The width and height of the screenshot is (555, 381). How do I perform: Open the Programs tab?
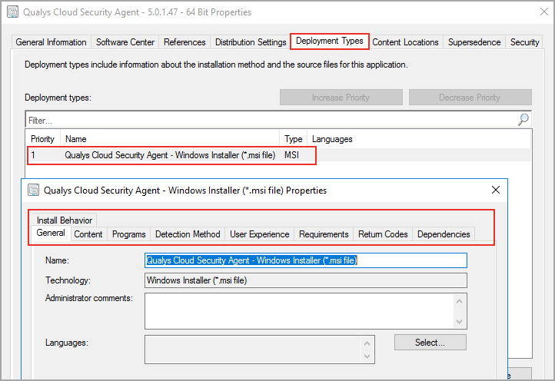(129, 234)
